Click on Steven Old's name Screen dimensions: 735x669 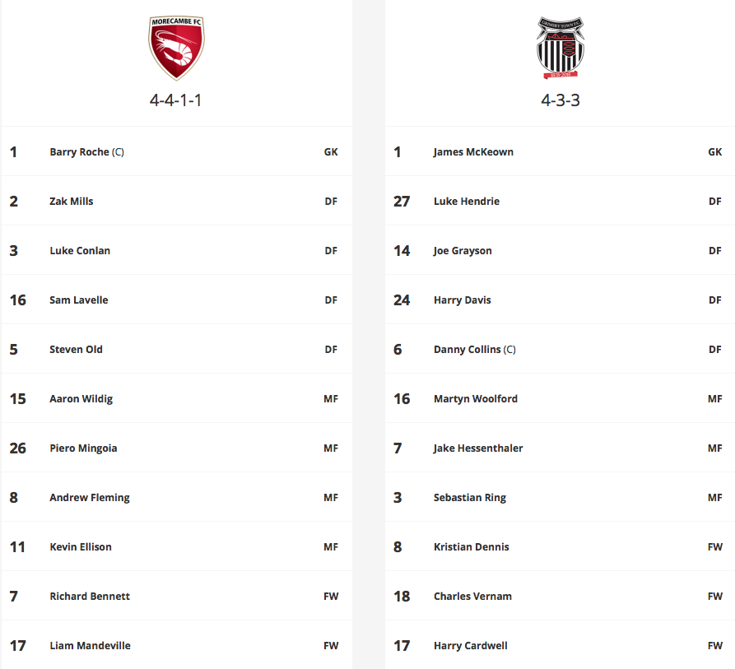tap(76, 350)
